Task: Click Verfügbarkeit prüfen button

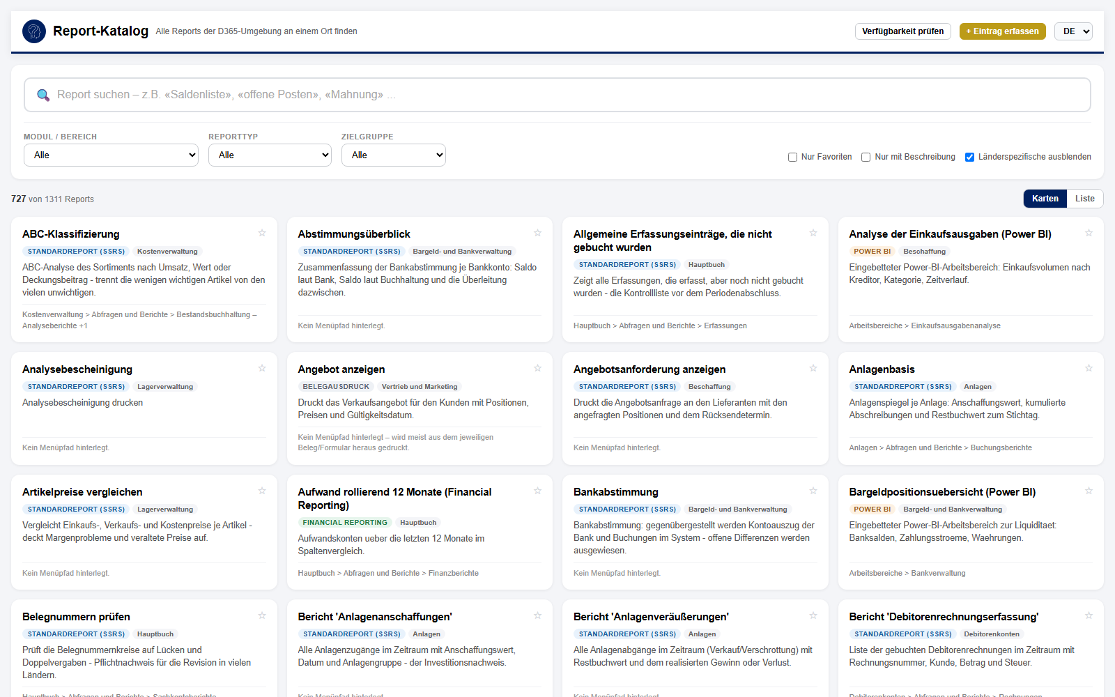Action: [902, 31]
